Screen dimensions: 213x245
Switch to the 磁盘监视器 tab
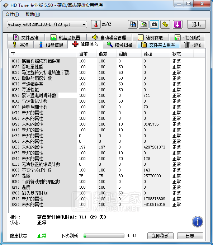tap(66, 38)
